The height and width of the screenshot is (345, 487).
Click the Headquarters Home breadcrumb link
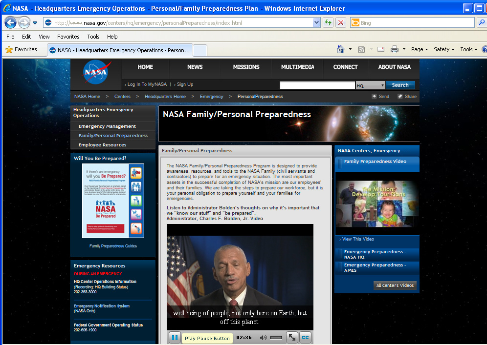pyautogui.click(x=165, y=97)
